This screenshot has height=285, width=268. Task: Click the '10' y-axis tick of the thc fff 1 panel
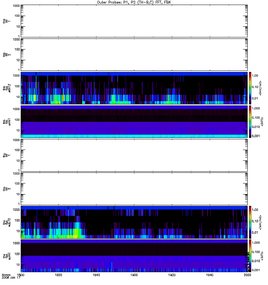18,161
